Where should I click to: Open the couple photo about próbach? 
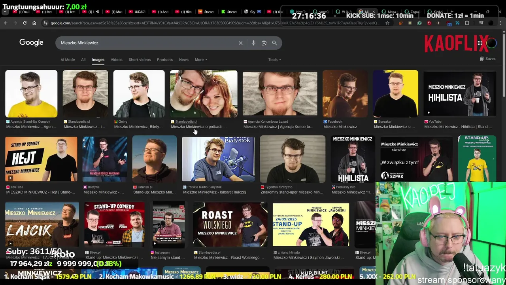coord(204,94)
